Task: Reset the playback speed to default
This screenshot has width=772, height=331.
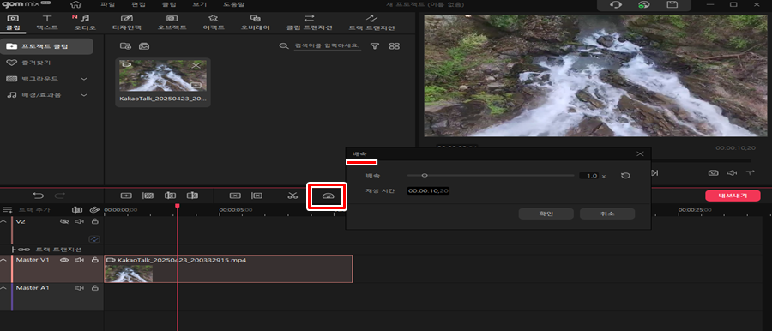Action: pyautogui.click(x=625, y=175)
